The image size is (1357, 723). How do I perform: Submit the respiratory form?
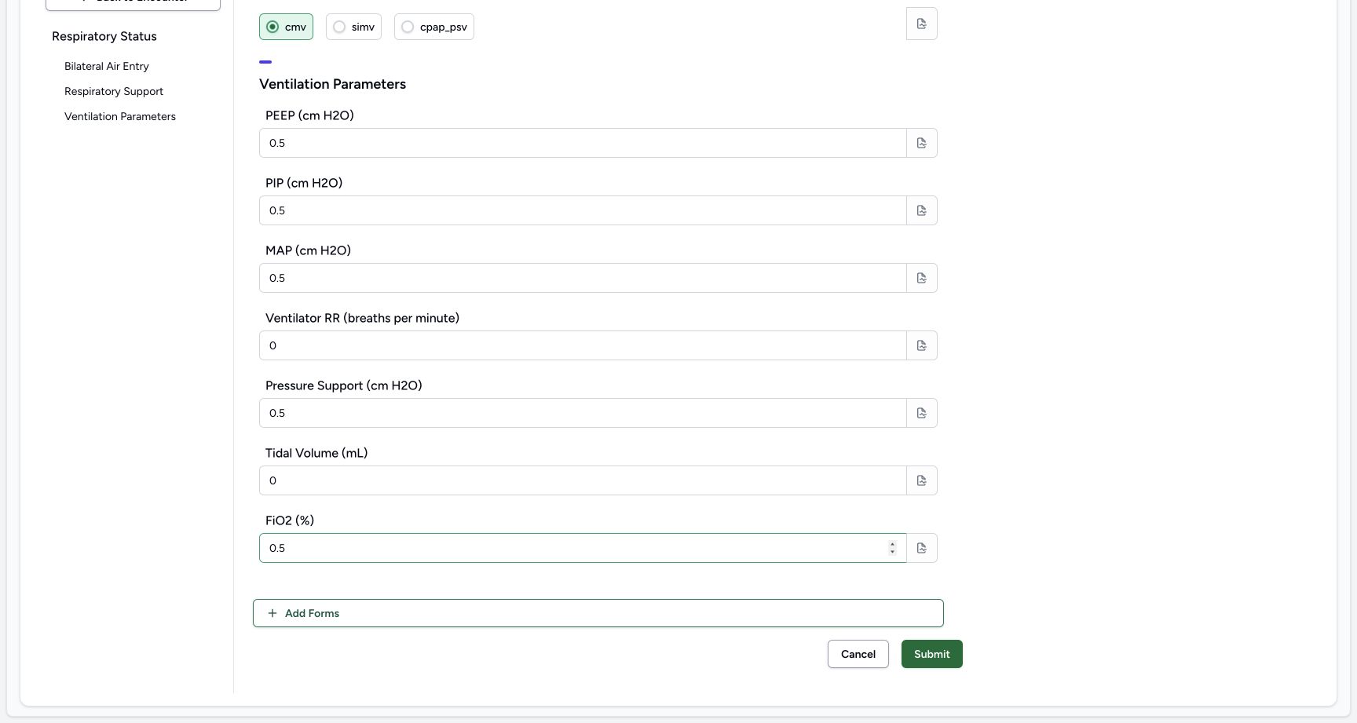[x=932, y=654]
